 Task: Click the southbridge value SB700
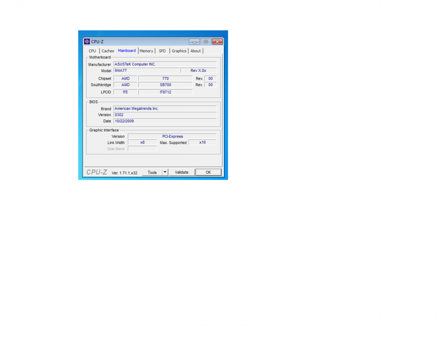tap(165, 85)
